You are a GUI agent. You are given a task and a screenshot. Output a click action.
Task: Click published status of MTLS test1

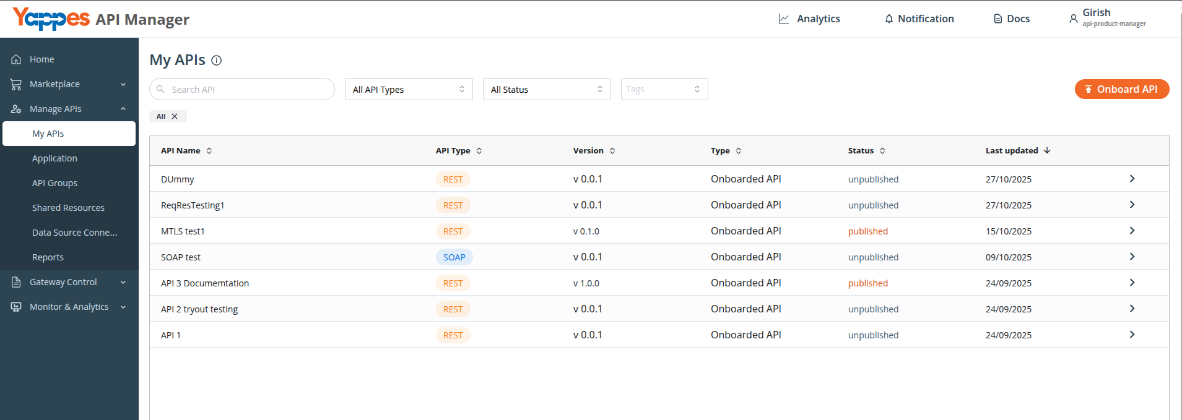tap(867, 231)
